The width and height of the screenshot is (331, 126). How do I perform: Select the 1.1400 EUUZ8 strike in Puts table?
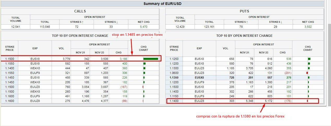(x=174, y=101)
